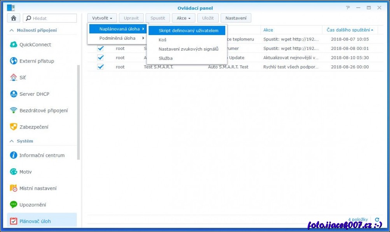
Task: Toggle checkbox for the DSM Update task row
Action: (x=101, y=58)
